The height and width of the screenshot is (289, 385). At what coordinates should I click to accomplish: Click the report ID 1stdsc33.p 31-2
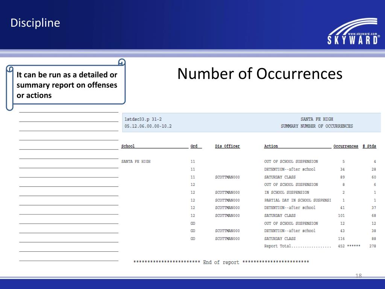[143, 119]
